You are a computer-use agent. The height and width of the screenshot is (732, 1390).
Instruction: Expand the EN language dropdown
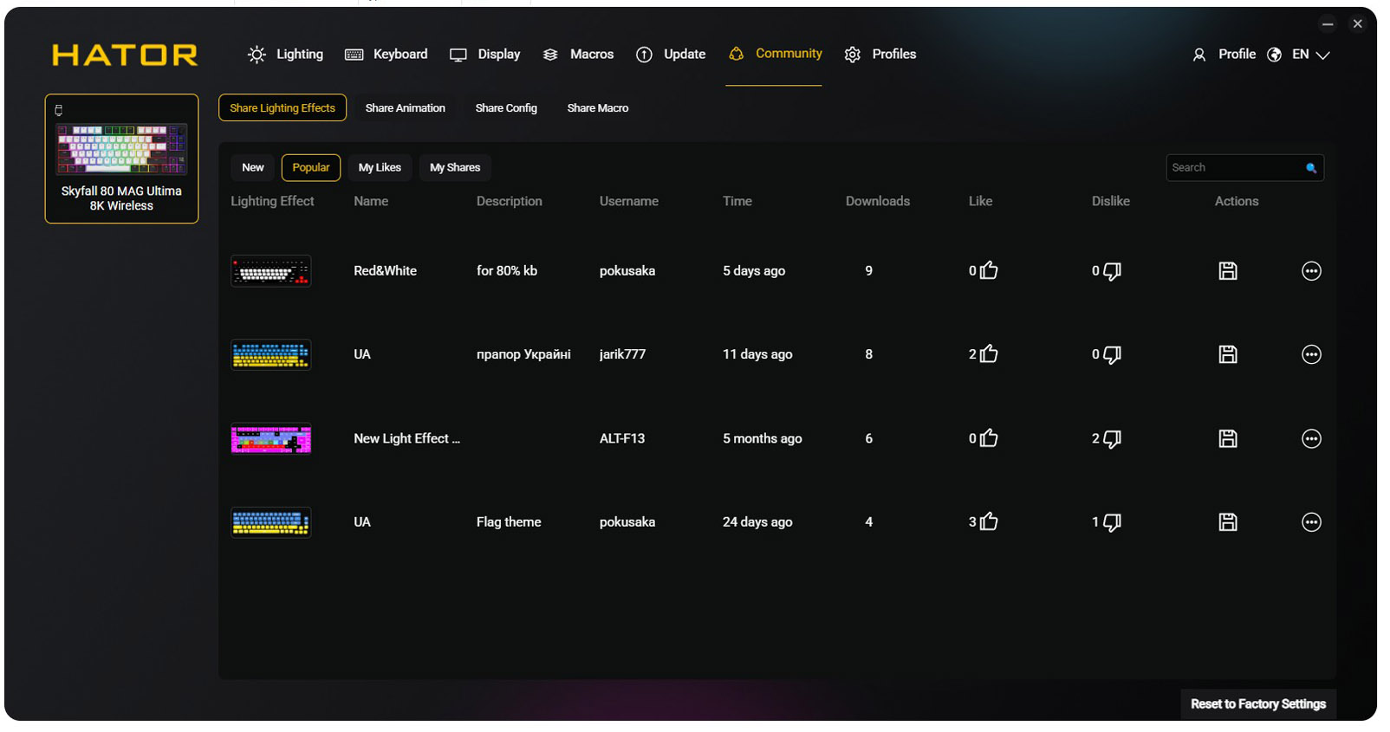(x=1310, y=55)
